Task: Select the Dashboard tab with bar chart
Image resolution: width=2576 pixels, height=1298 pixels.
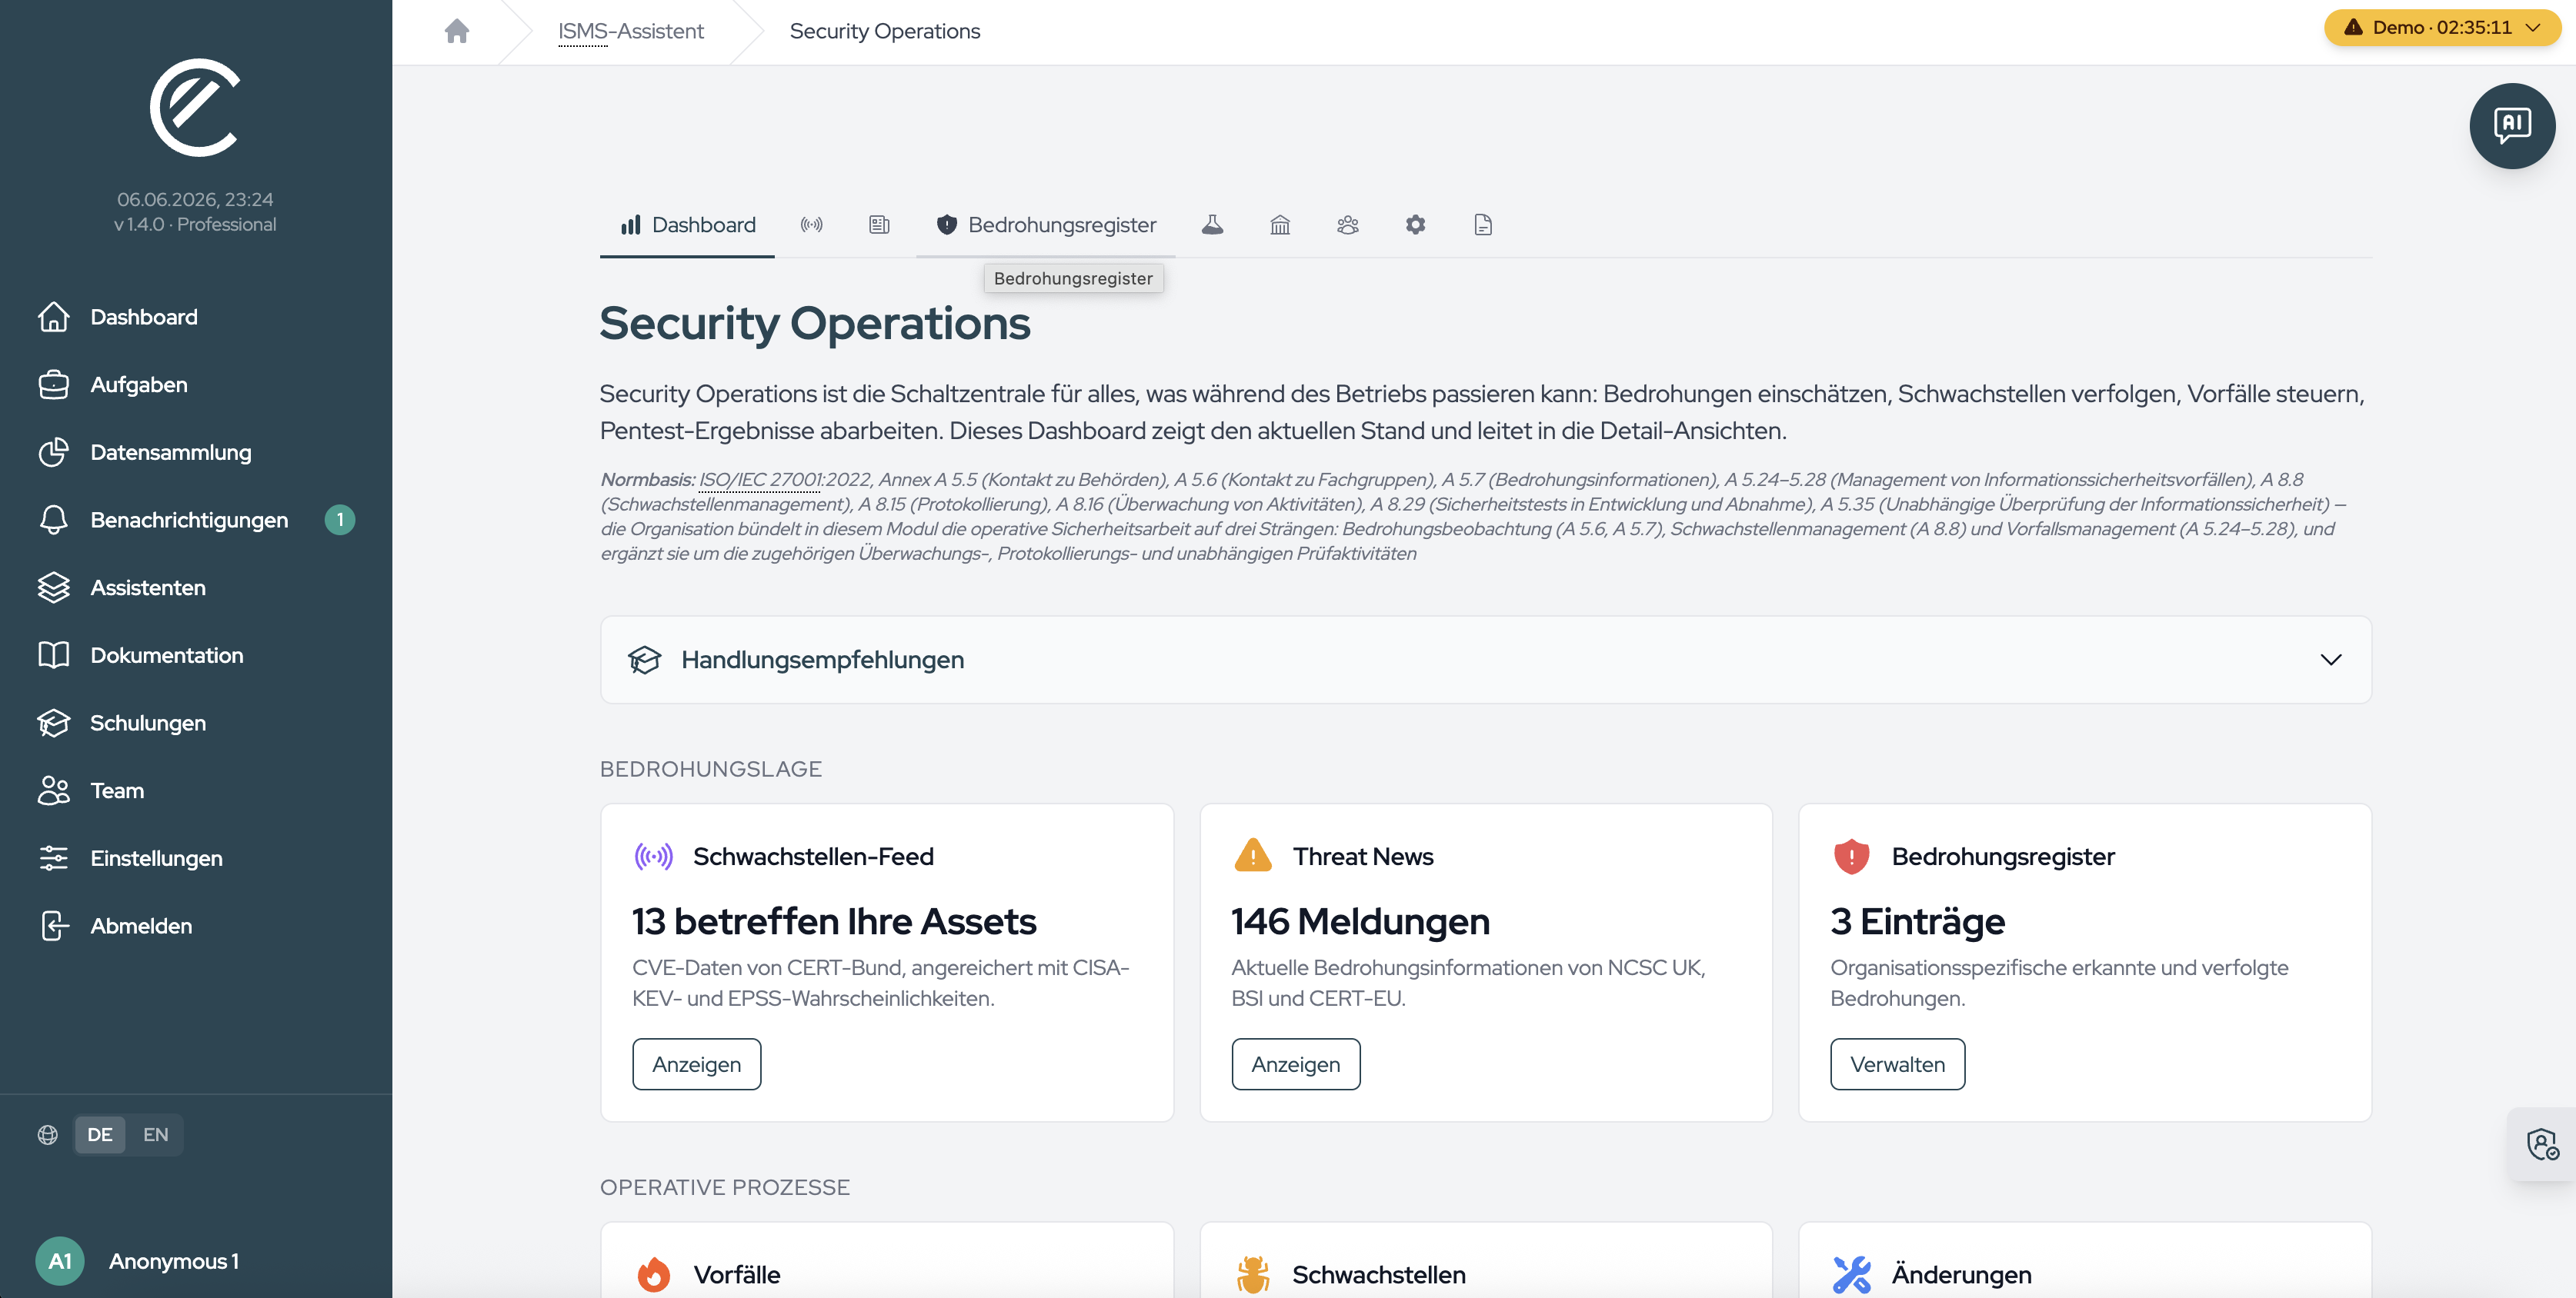Action: (x=687, y=225)
